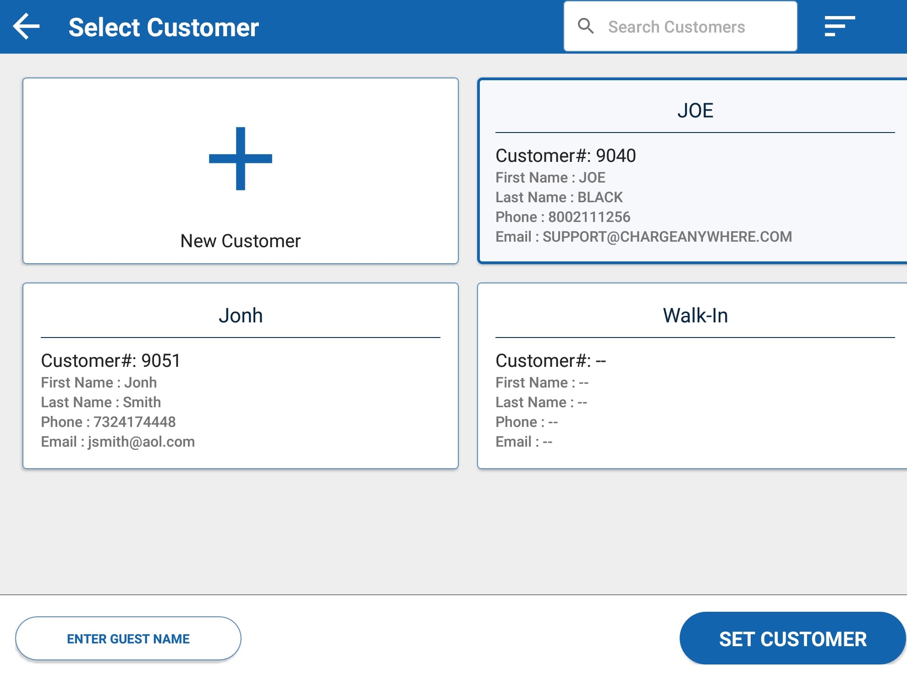
Task: Click the New Customer label
Action: 241,241
